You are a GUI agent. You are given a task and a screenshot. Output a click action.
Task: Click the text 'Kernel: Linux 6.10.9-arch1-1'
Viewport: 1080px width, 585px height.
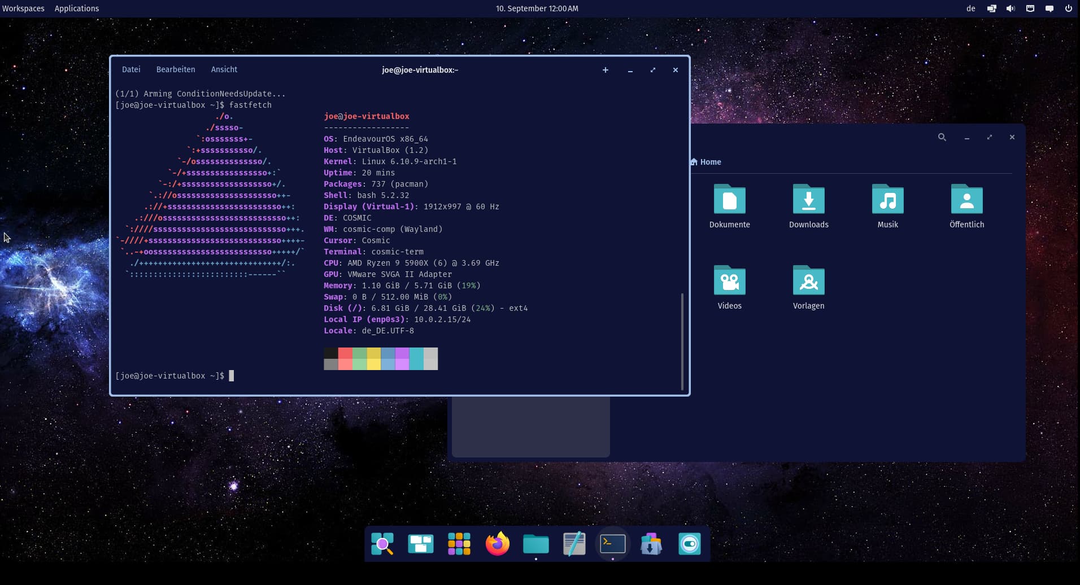[x=390, y=161]
